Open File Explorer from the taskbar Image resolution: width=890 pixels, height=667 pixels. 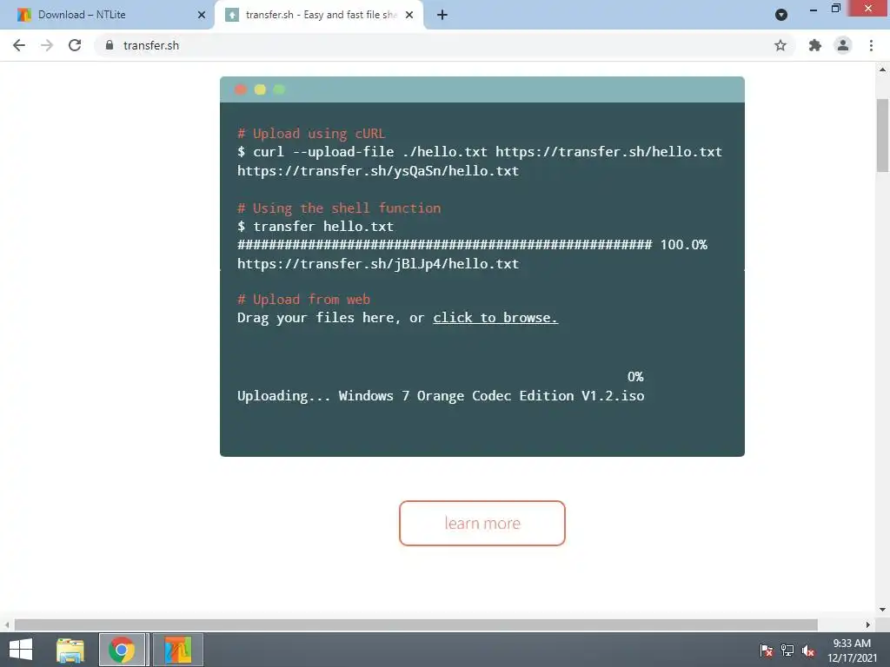click(70, 650)
